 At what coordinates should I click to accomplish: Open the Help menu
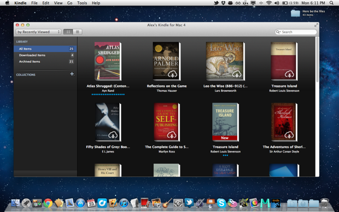point(96,3)
